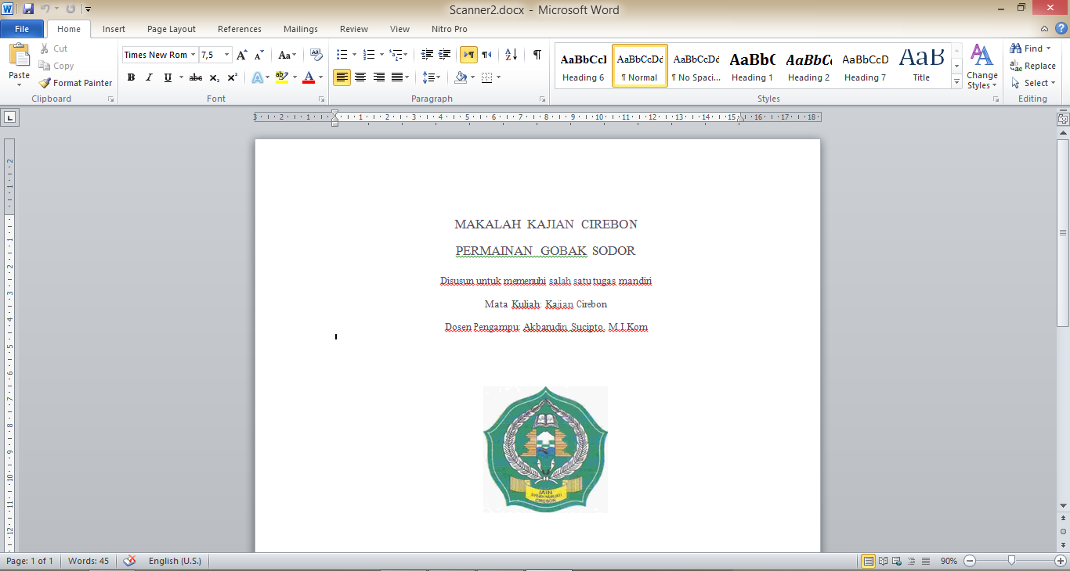
Task: Zoom in with the plus button
Action: pos(1060,561)
